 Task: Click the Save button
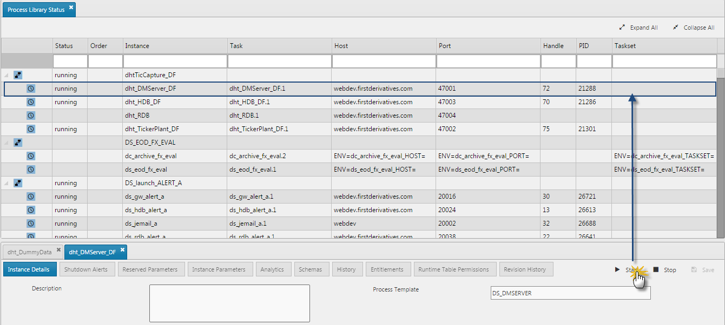pos(703,269)
